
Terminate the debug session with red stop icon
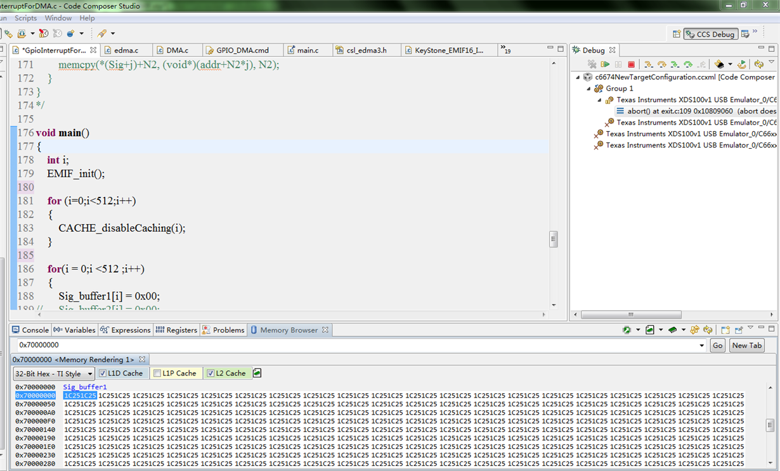[631, 64]
